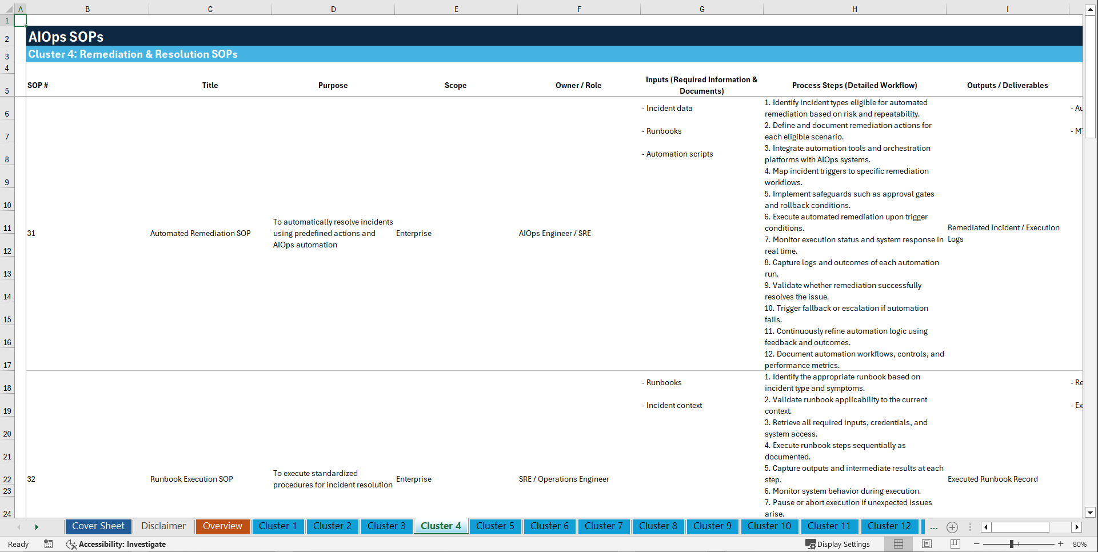Switch to the Cluster 1 tab
The height and width of the screenshot is (552, 1098).
278,526
